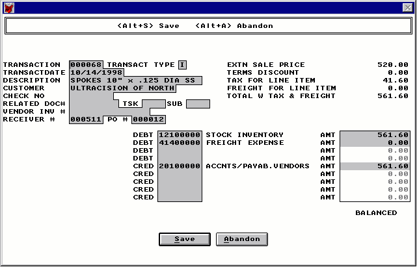Click the Abandon button

[x=242, y=239]
